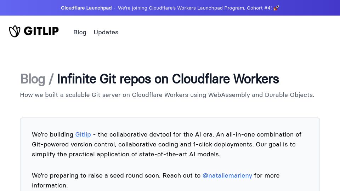Open the Blog navigation item

point(80,32)
